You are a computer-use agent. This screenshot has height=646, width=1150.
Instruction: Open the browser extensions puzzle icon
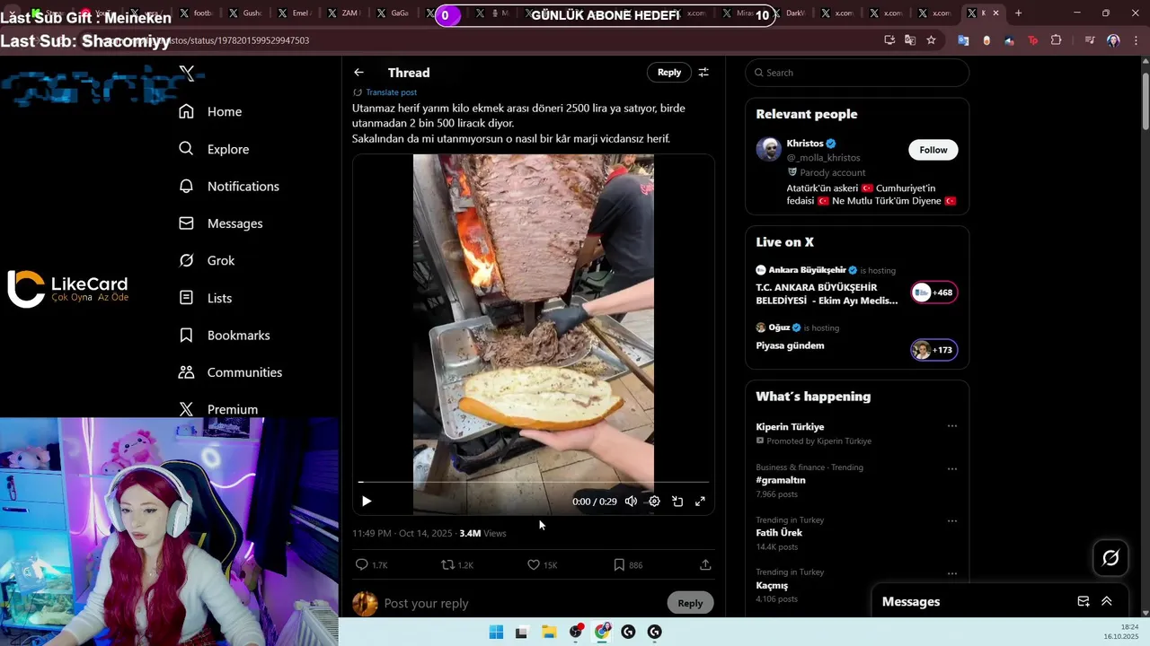click(1056, 40)
